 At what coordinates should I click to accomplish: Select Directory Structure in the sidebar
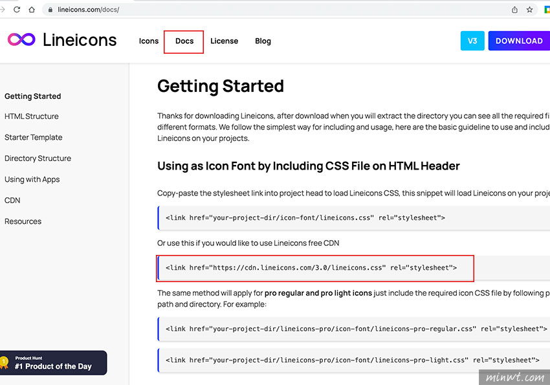[38, 159]
